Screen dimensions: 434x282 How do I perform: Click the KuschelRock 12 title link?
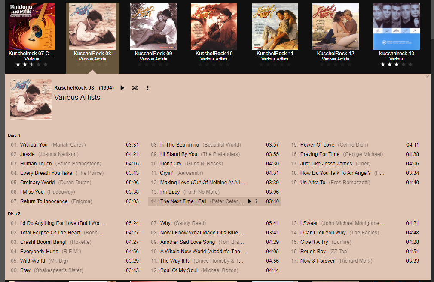336,54
